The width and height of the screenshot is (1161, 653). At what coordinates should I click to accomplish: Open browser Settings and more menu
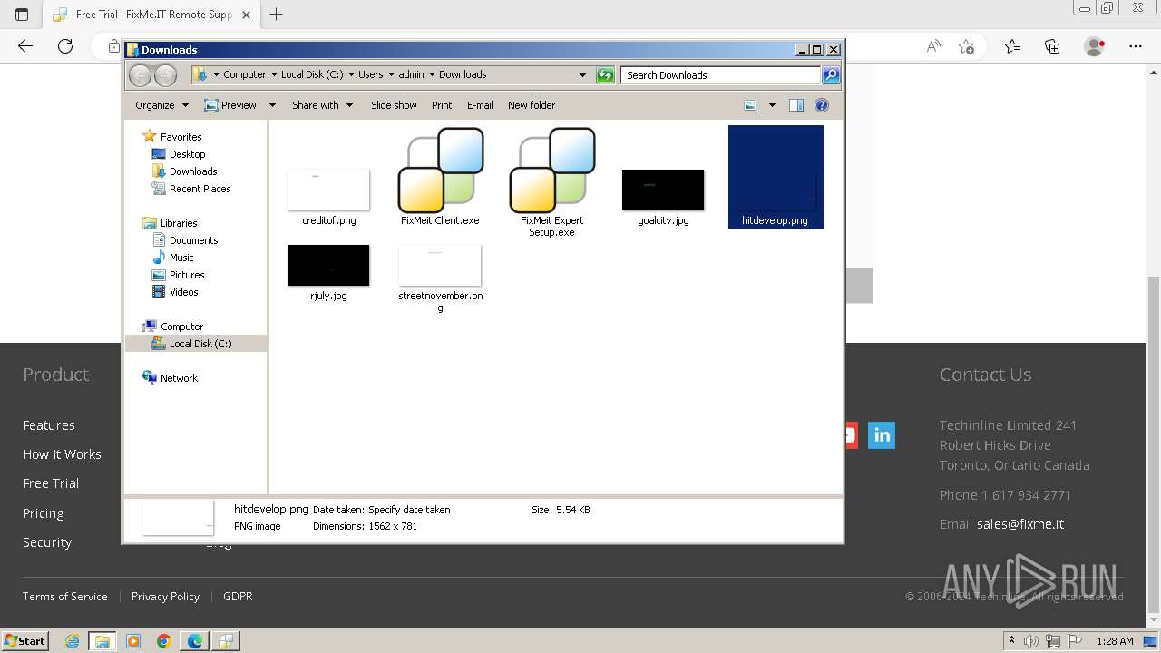tap(1136, 46)
